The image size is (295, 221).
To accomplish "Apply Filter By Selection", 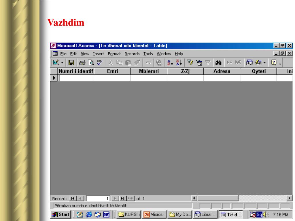I will click(x=190, y=62).
